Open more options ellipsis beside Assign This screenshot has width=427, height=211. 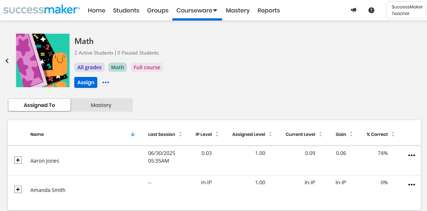106,82
